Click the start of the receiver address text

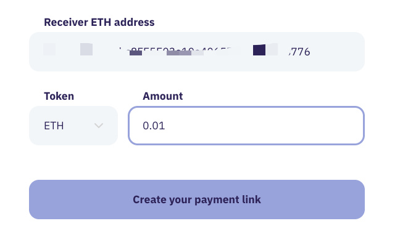click(49, 49)
